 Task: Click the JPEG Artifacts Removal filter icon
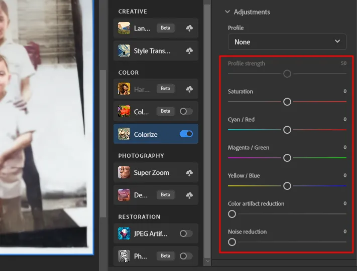click(124, 233)
